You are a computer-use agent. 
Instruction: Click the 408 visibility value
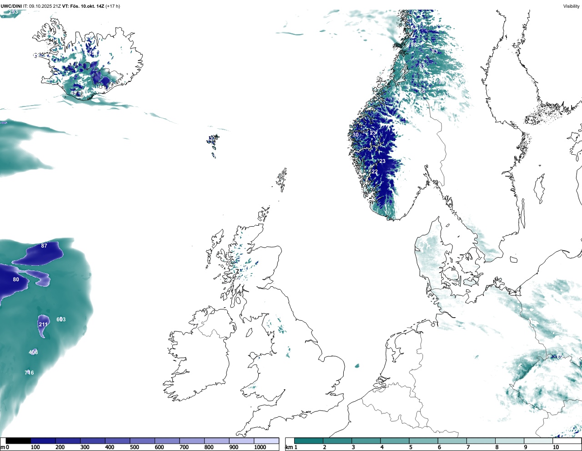[33, 352]
